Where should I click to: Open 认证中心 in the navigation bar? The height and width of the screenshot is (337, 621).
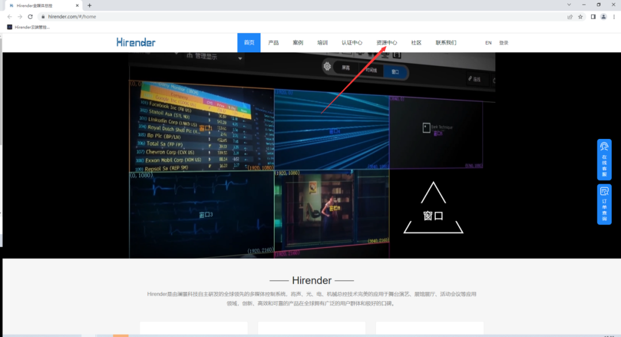pyautogui.click(x=352, y=42)
